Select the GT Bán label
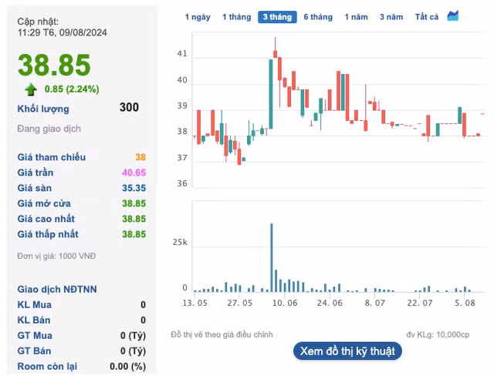The width and height of the screenshot is (494, 379). (34, 351)
